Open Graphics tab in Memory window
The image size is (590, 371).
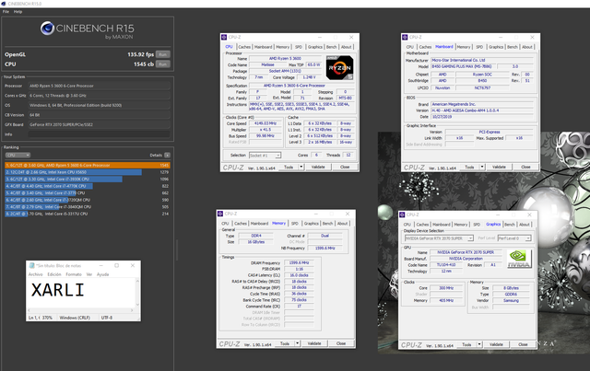click(x=312, y=224)
